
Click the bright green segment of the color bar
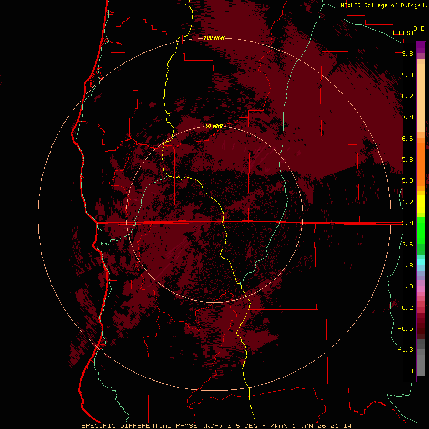pyautogui.click(x=421, y=230)
